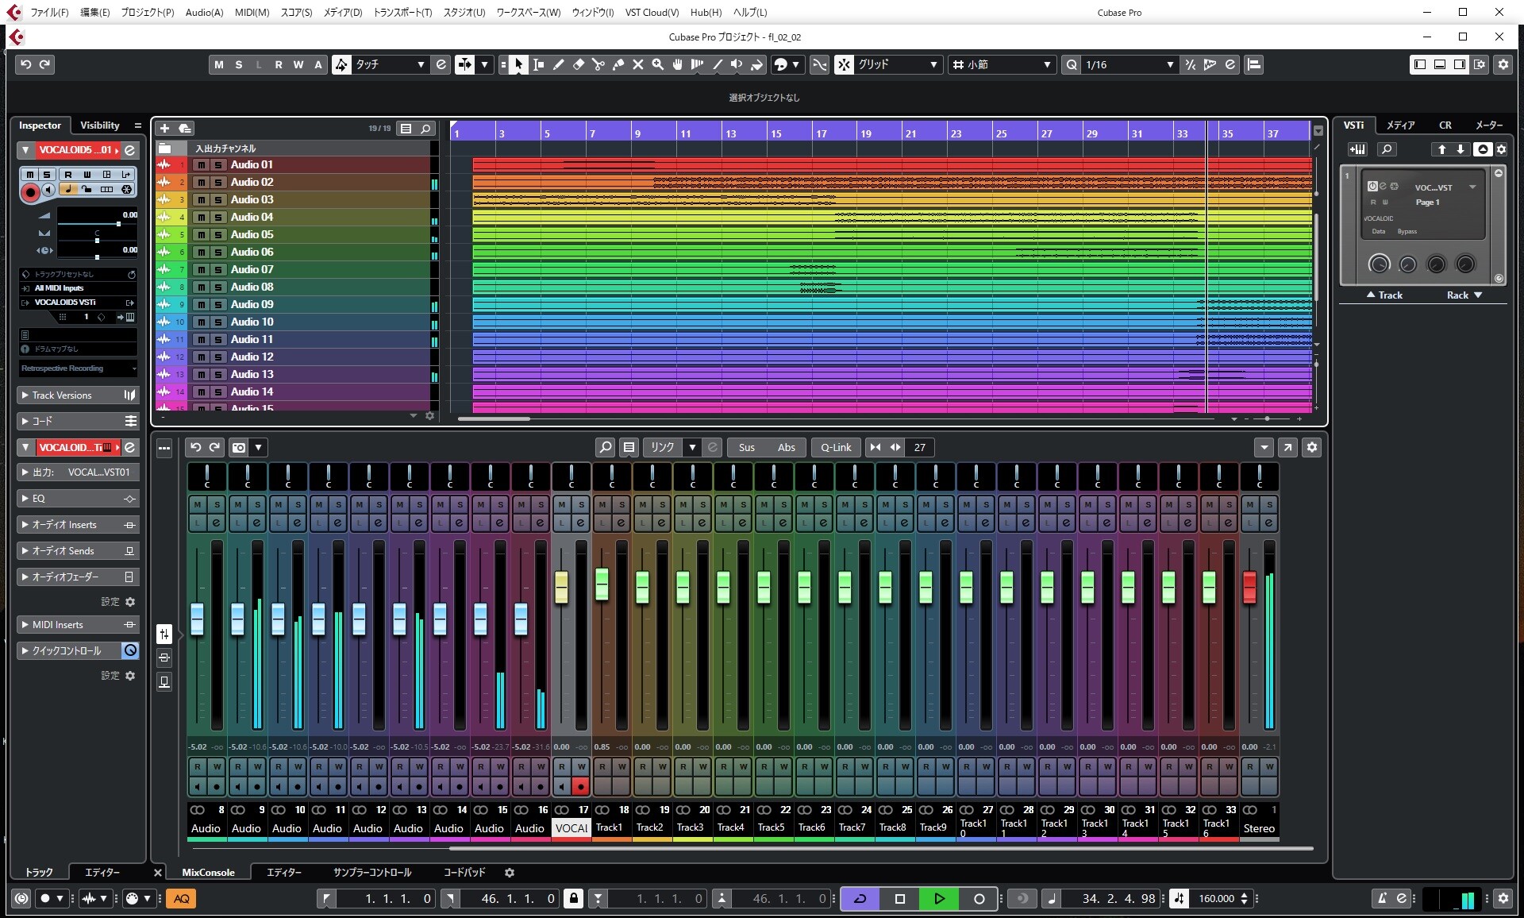This screenshot has height=918, width=1524.
Task: Click the red Stereo output fader
Action: 1249,588
